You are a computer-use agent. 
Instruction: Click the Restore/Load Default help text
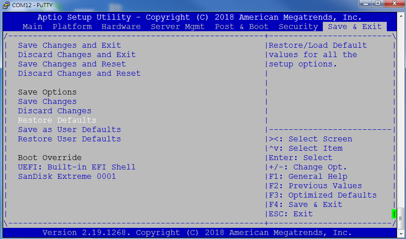pyautogui.click(x=318, y=55)
